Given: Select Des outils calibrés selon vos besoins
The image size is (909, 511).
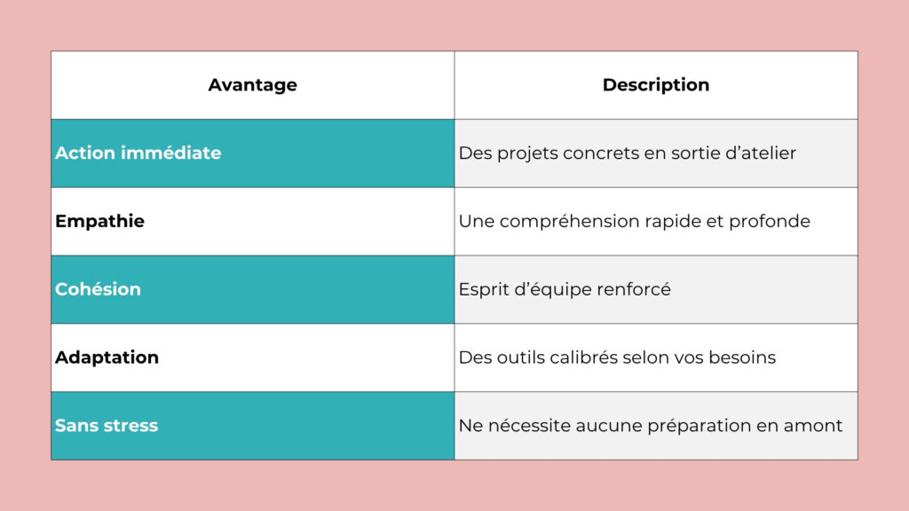Looking at the screenshot, I should click(x=617, y=358).
